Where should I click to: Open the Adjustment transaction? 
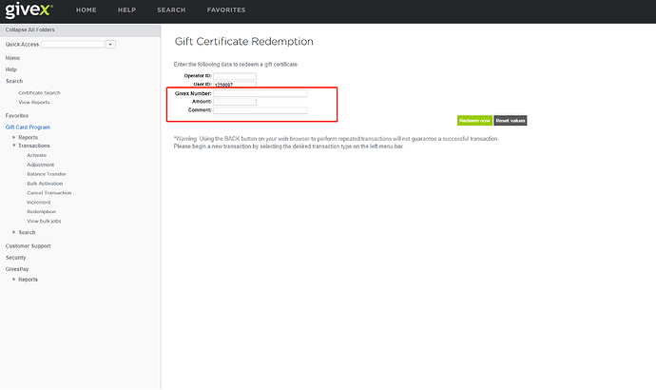point(41,165)
